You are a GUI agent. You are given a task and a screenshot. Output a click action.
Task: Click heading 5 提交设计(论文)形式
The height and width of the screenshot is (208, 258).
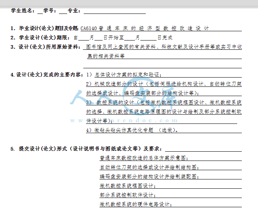coord(86,149)
